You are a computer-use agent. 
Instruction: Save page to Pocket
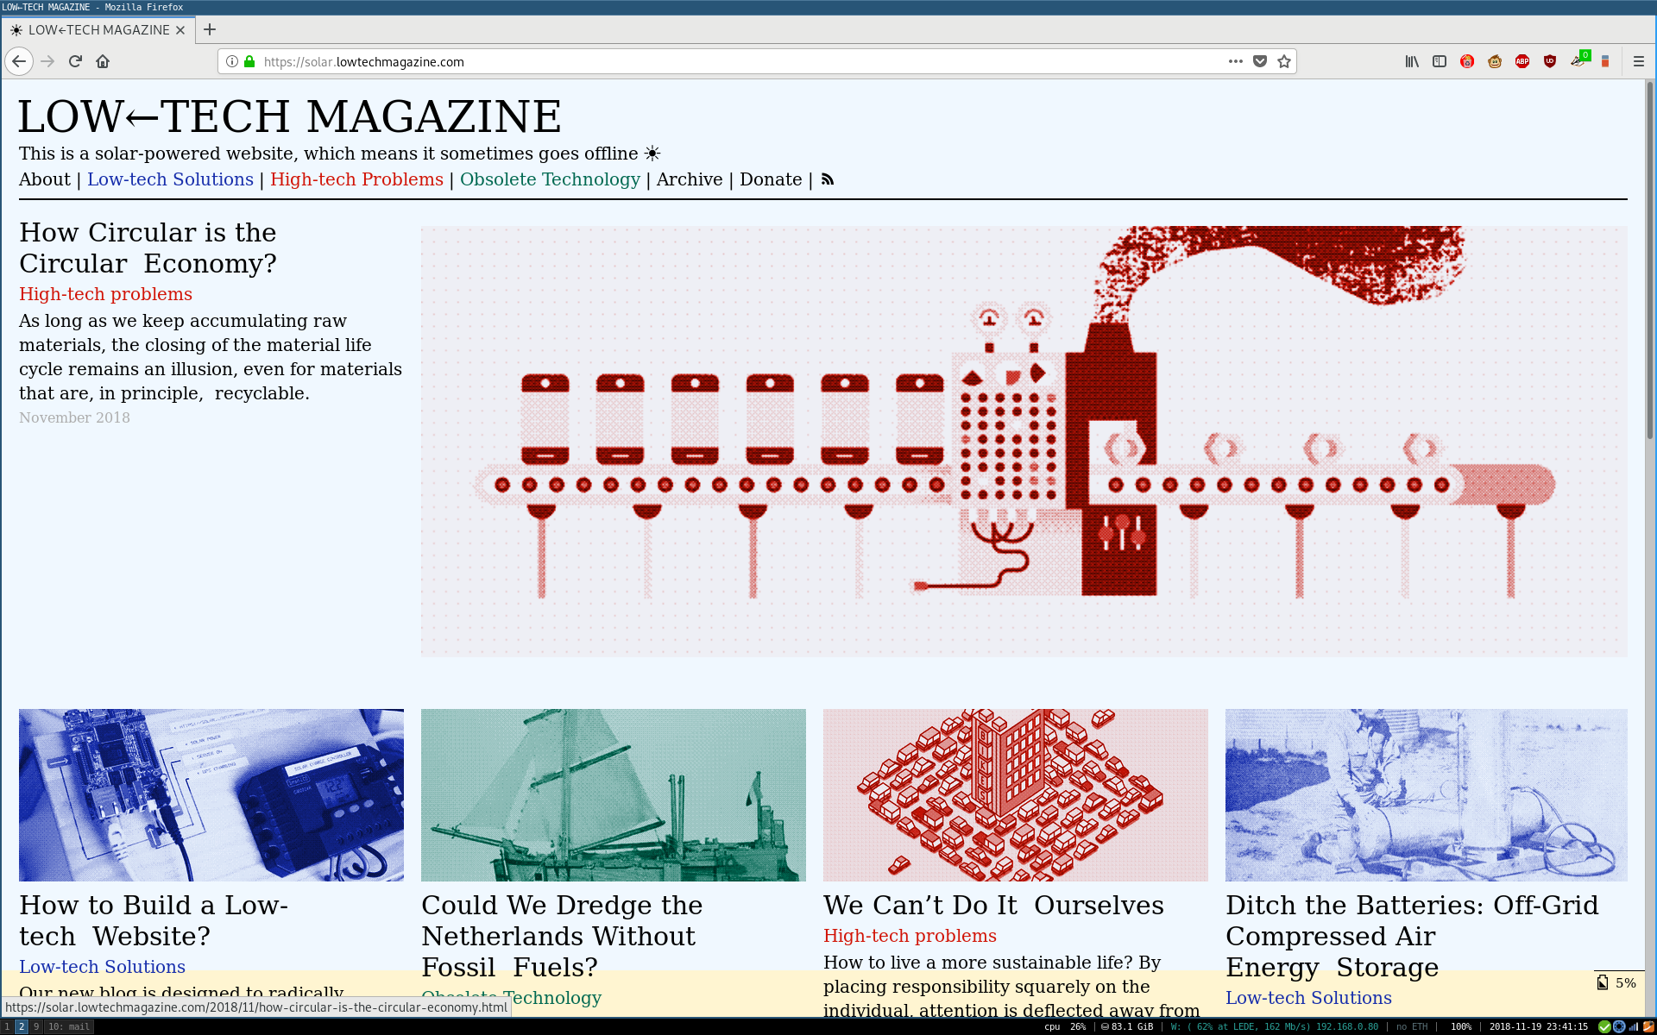pos(1260,61)
